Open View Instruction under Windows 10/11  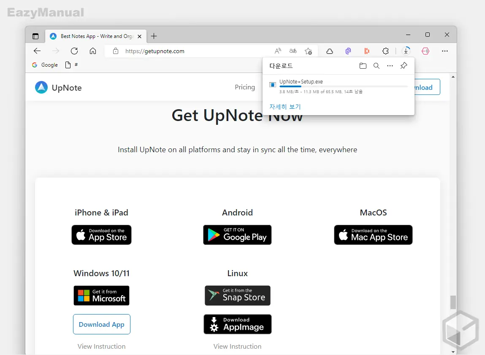tap(101, 346)
